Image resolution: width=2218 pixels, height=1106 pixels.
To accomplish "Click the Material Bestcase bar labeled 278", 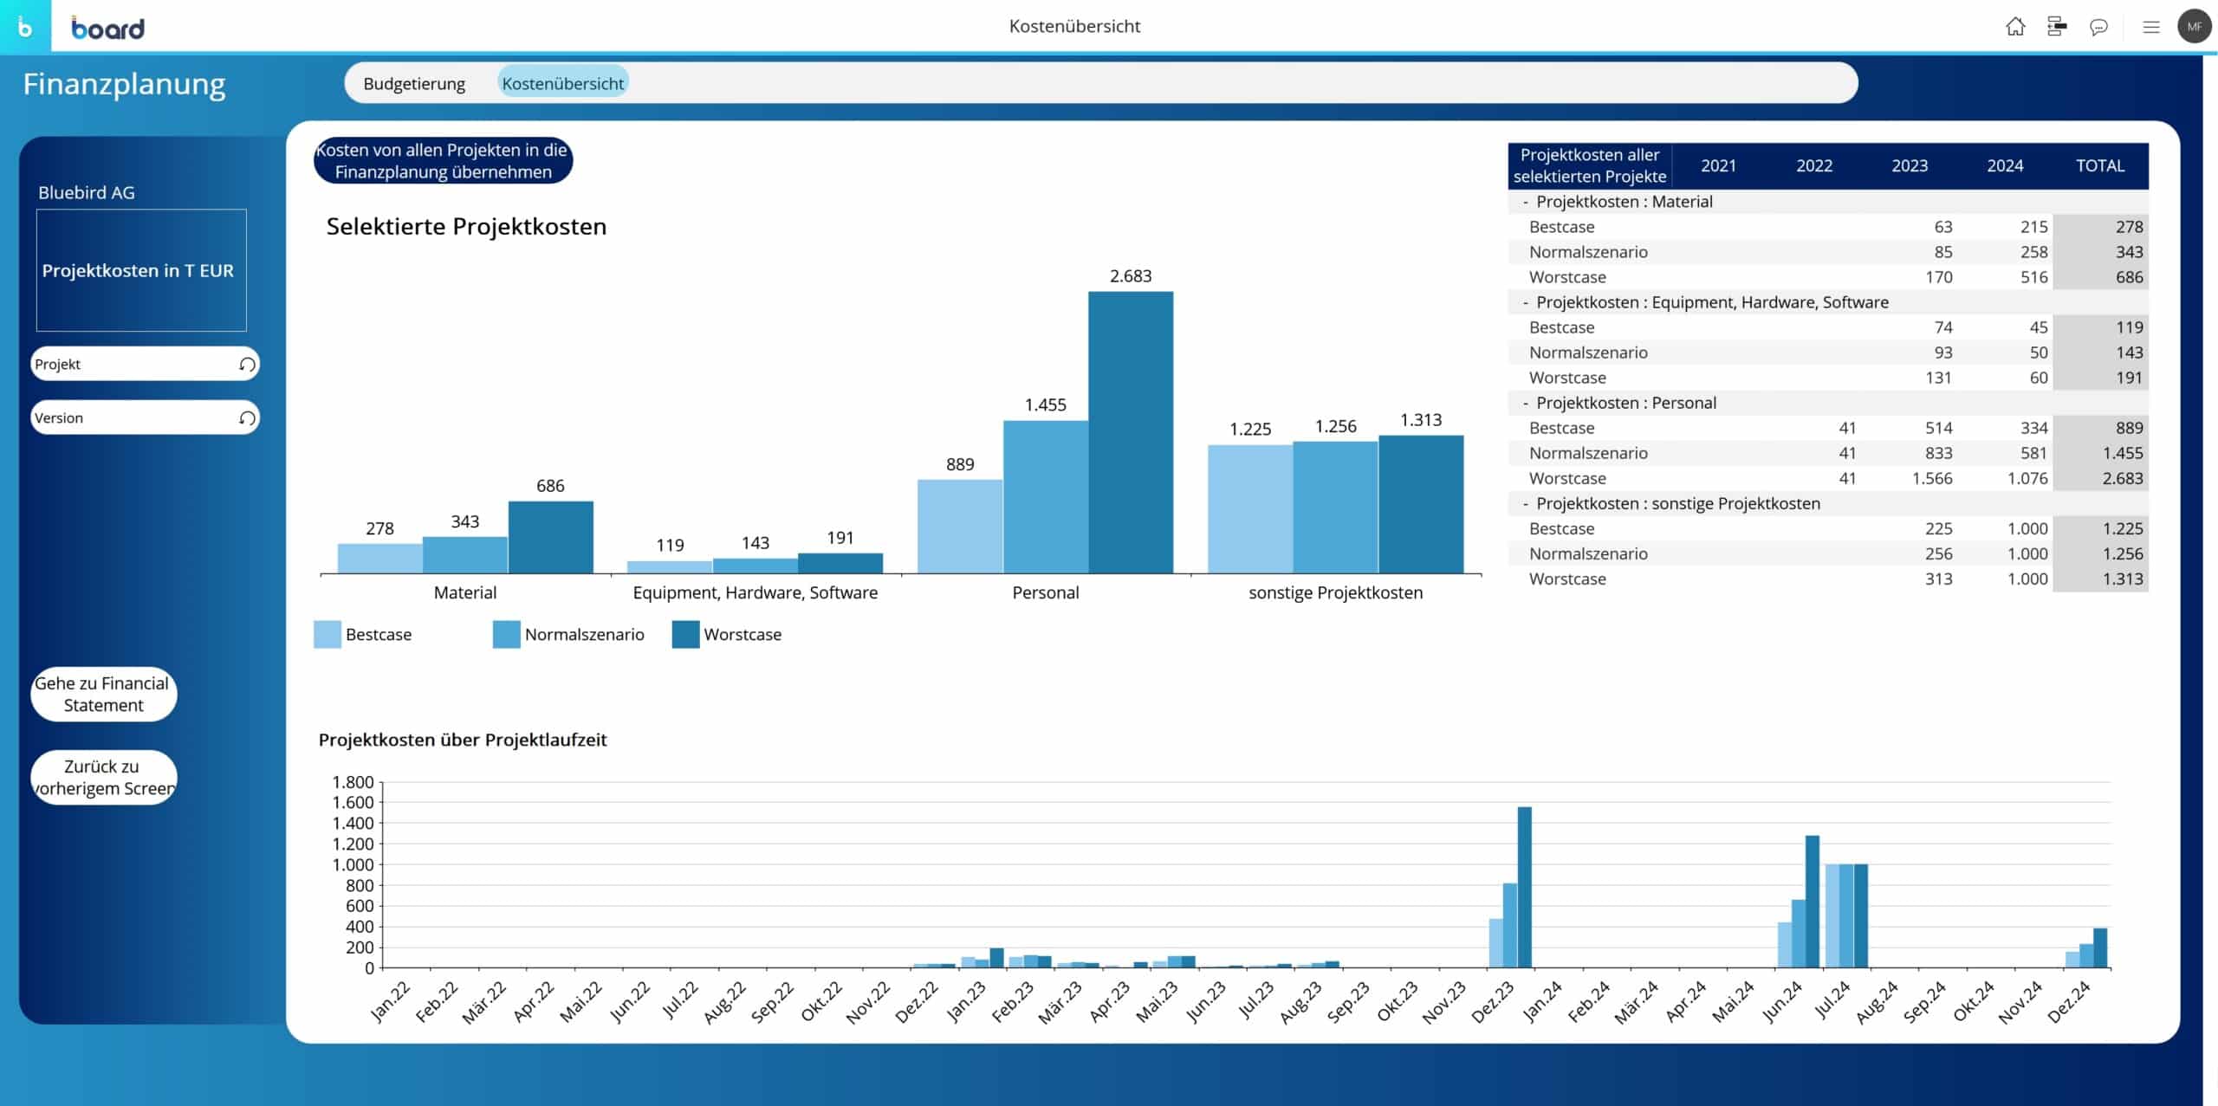I will click(379, 559).
